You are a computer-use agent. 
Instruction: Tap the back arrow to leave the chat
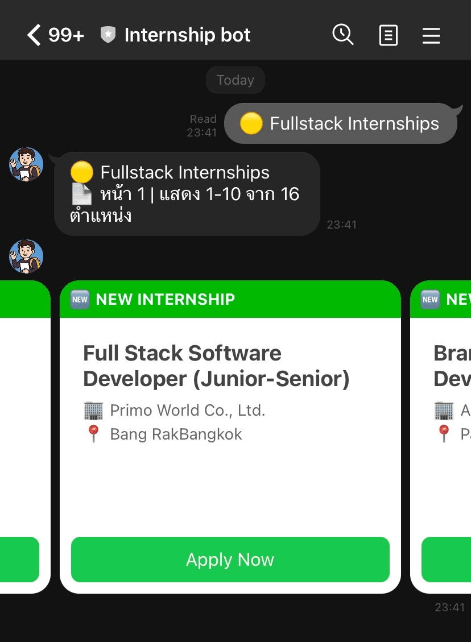coord(32,35)
